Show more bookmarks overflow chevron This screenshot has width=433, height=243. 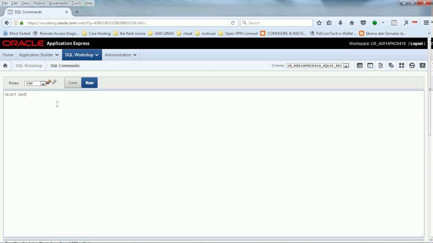(x=429, y=33)
